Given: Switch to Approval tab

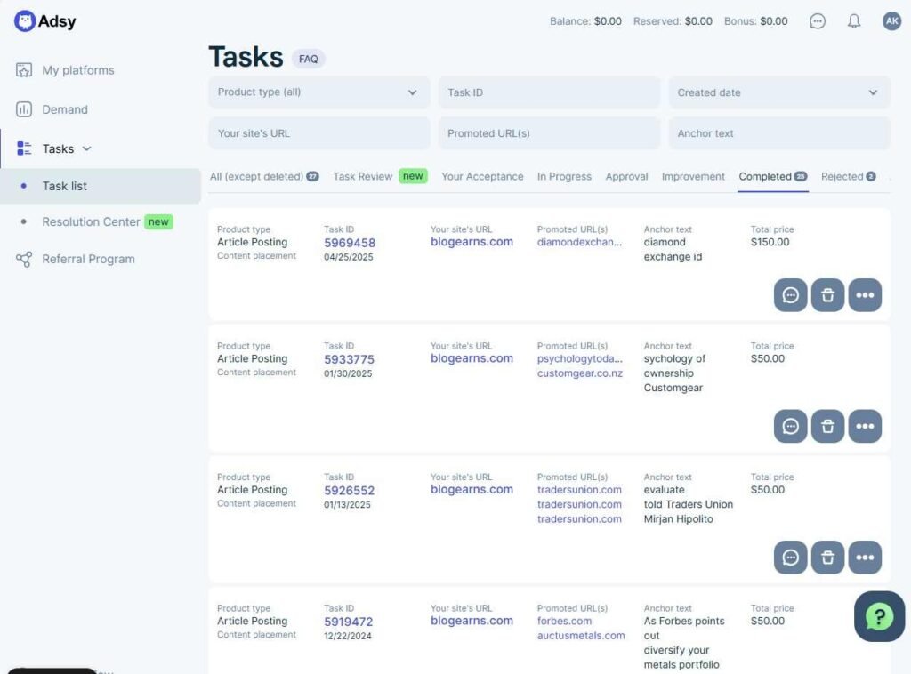Looking at the screenshot, I should coord(626,176).
